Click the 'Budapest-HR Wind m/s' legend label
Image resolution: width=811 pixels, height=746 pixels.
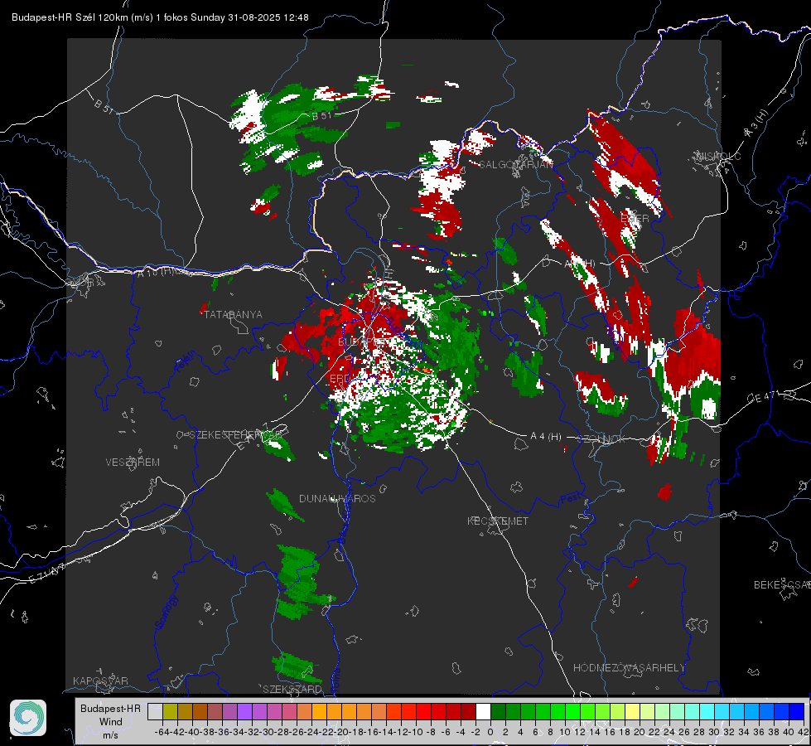click(x=111, y=722)
